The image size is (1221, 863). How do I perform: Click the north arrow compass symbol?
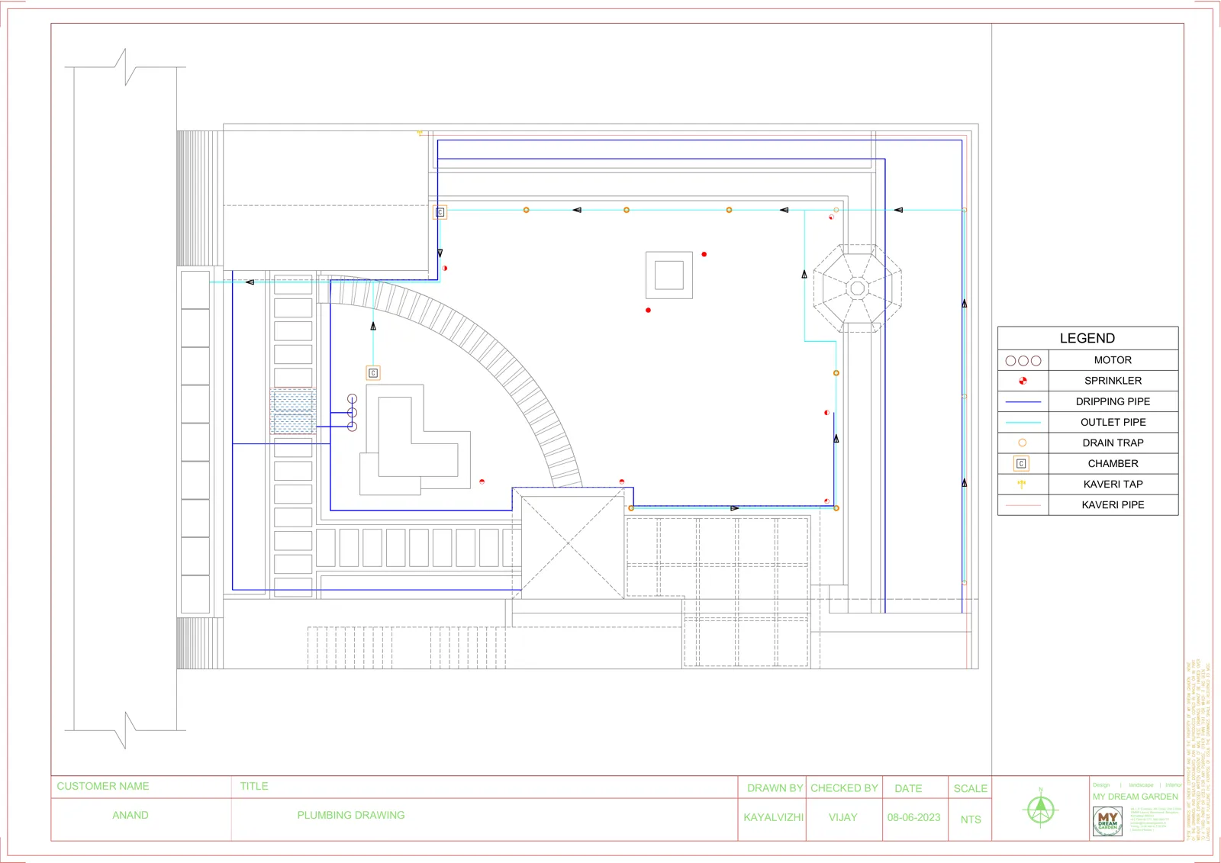coord(1040,809)
